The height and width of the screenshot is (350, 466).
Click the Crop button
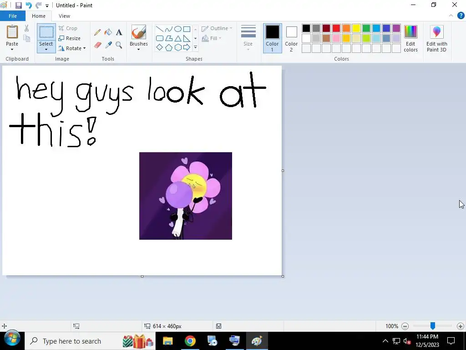pos(68,28)
